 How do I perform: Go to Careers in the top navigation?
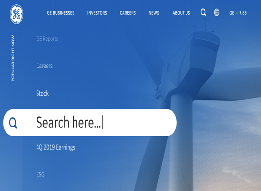(x=128, y=13)
